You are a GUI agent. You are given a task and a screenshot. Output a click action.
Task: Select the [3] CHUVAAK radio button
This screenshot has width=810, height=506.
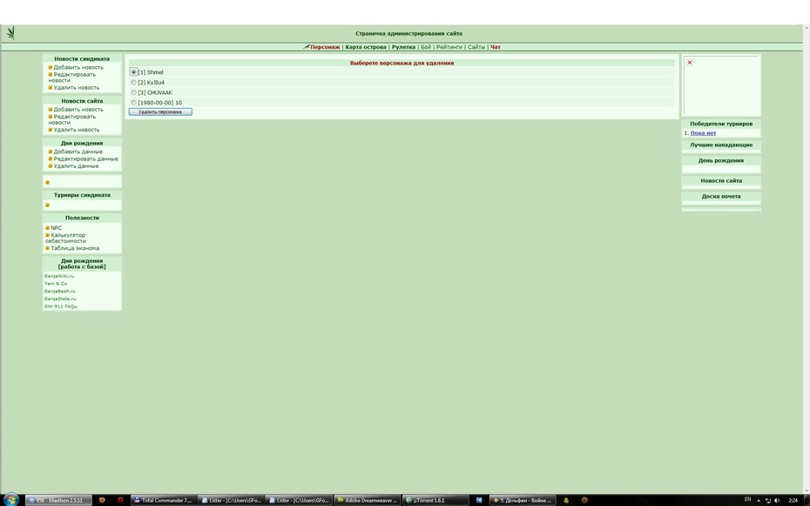pos(134,92)
